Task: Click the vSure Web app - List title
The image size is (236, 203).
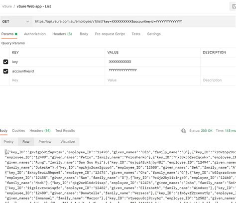Action: pyautogui.click(x=34, y=6)
